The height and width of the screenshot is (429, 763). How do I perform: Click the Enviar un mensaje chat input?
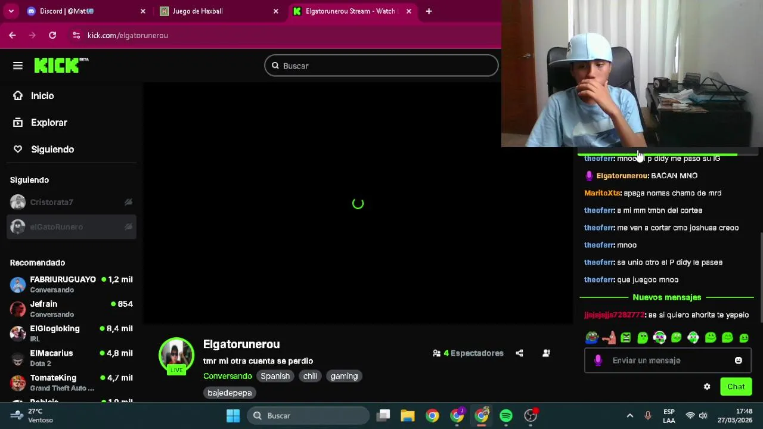669,360
